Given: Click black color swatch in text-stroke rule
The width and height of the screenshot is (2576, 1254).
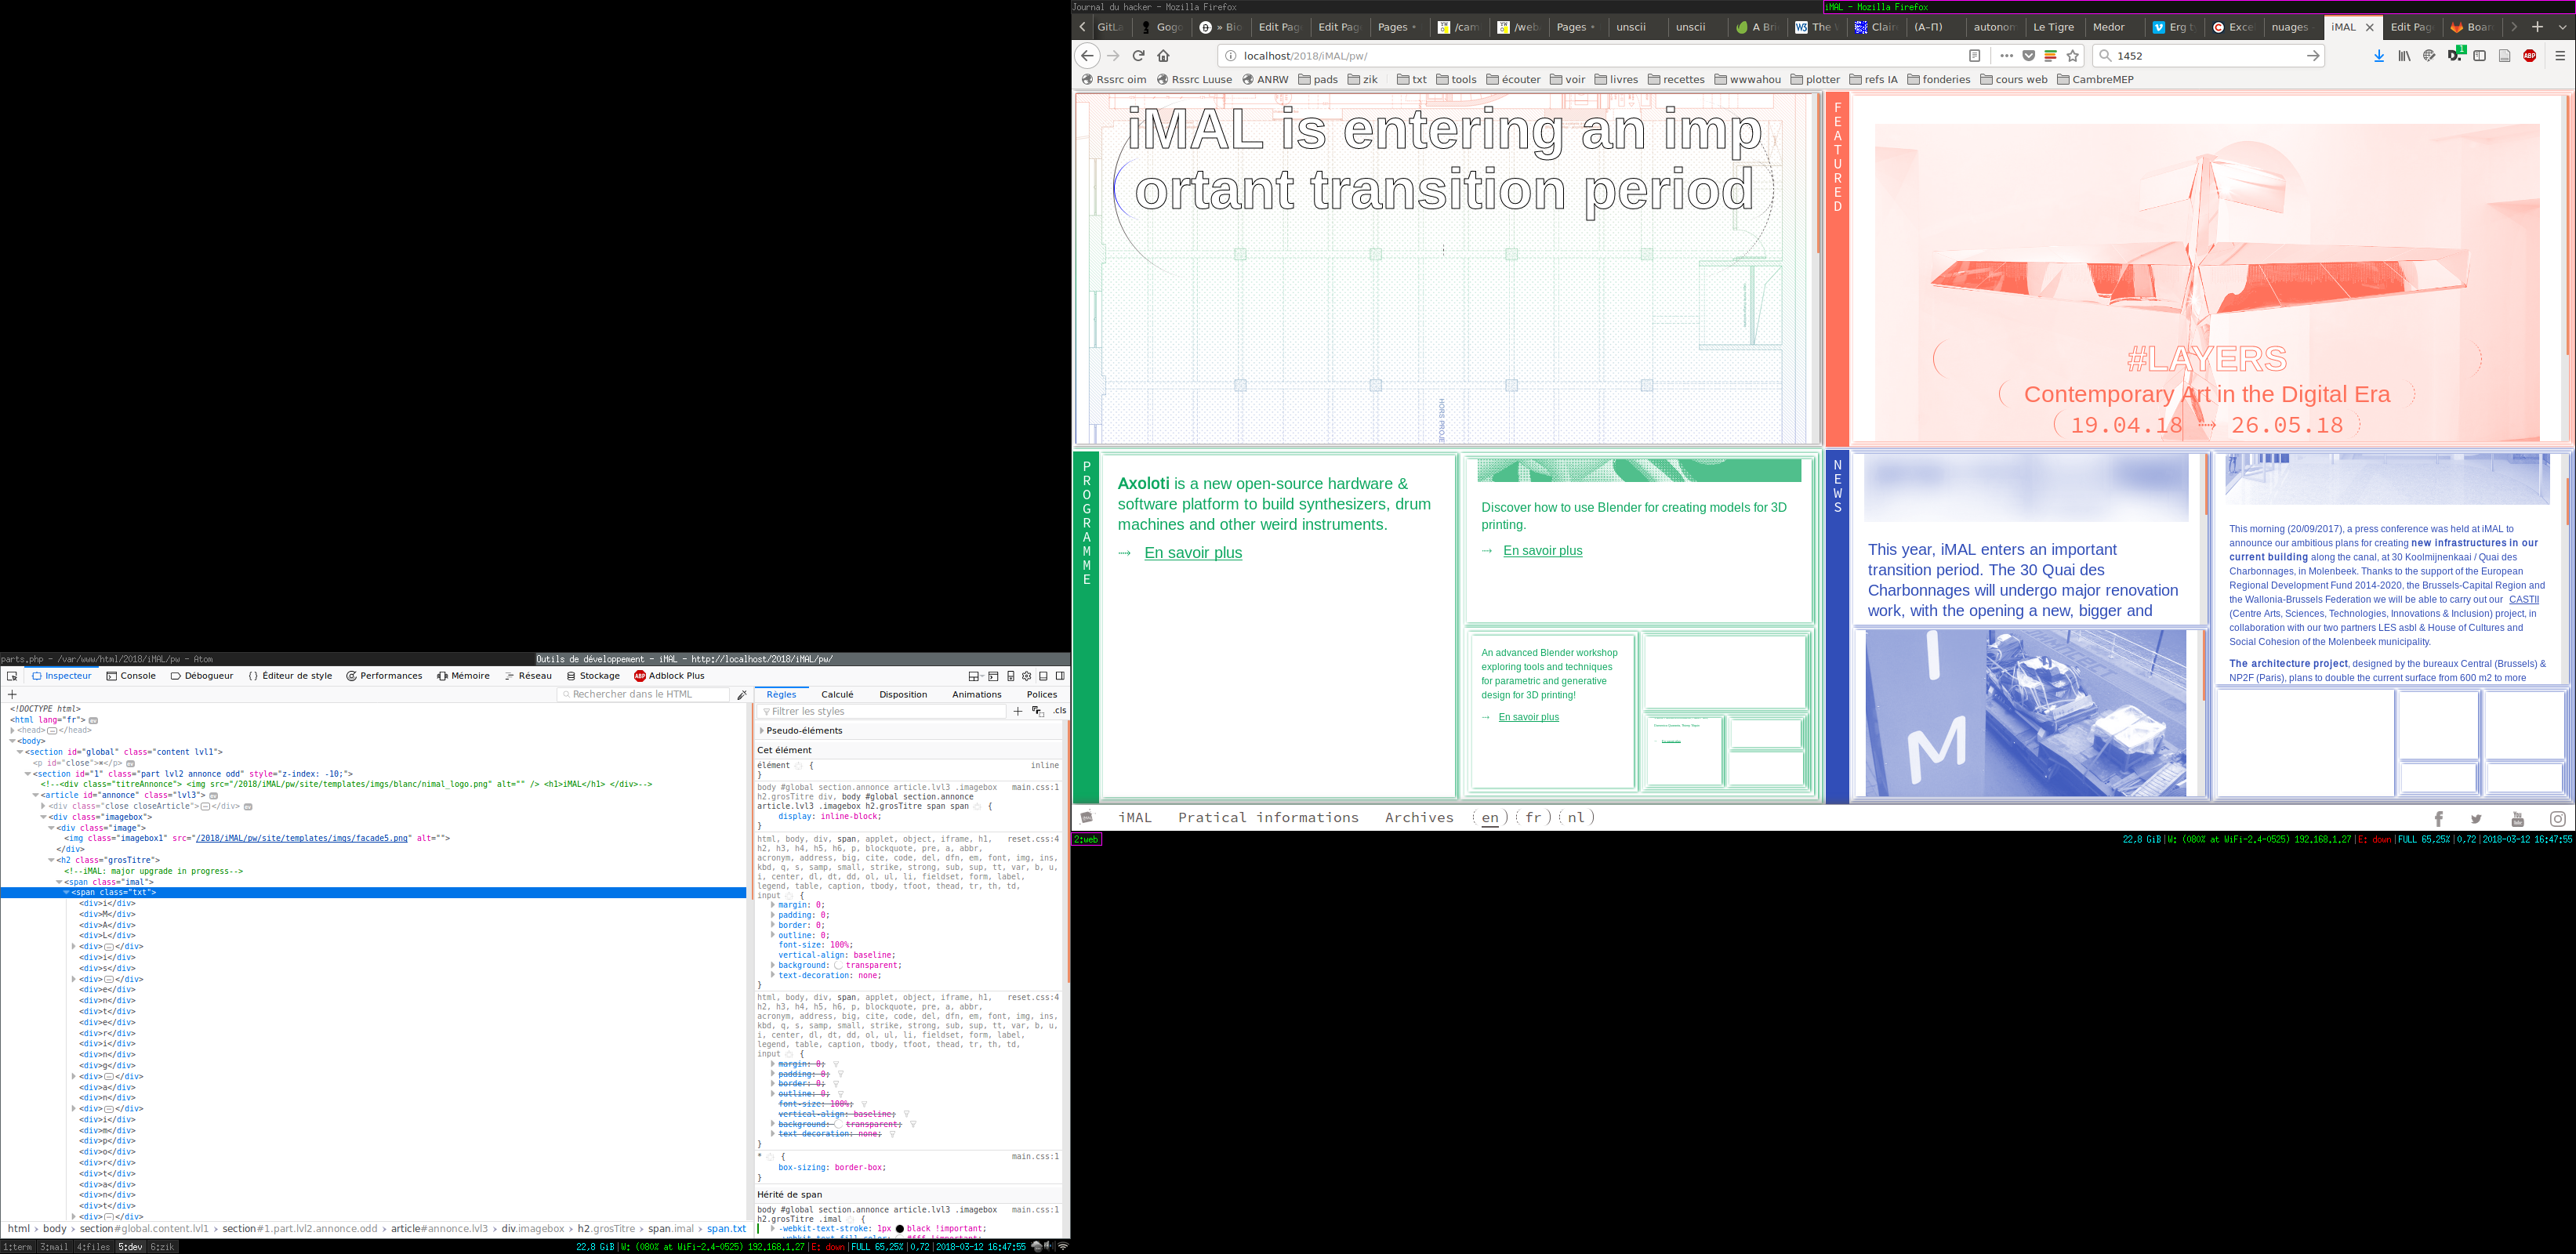Looking at the screenshot, I should (x=899, y=1229).
